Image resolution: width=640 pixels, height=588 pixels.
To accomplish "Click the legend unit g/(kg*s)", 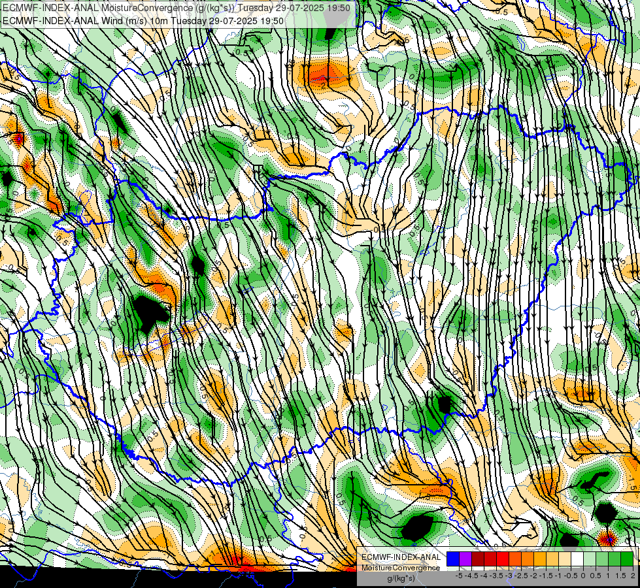I will point(401,578).
